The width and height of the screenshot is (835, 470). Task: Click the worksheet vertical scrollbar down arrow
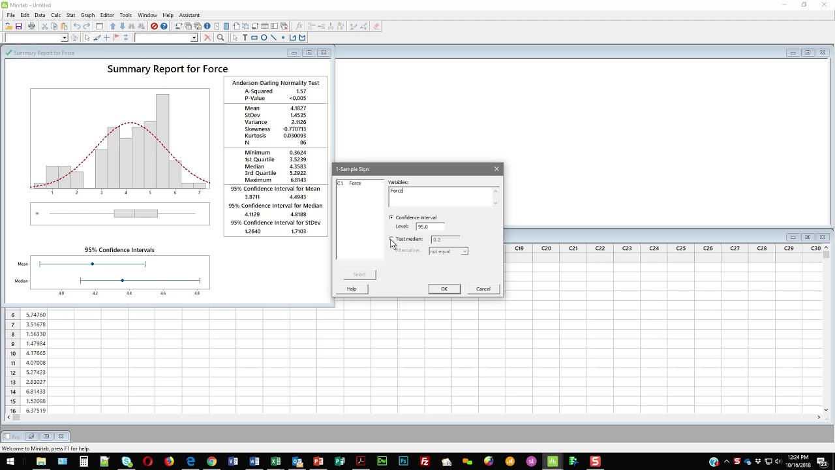pos(827,409)
